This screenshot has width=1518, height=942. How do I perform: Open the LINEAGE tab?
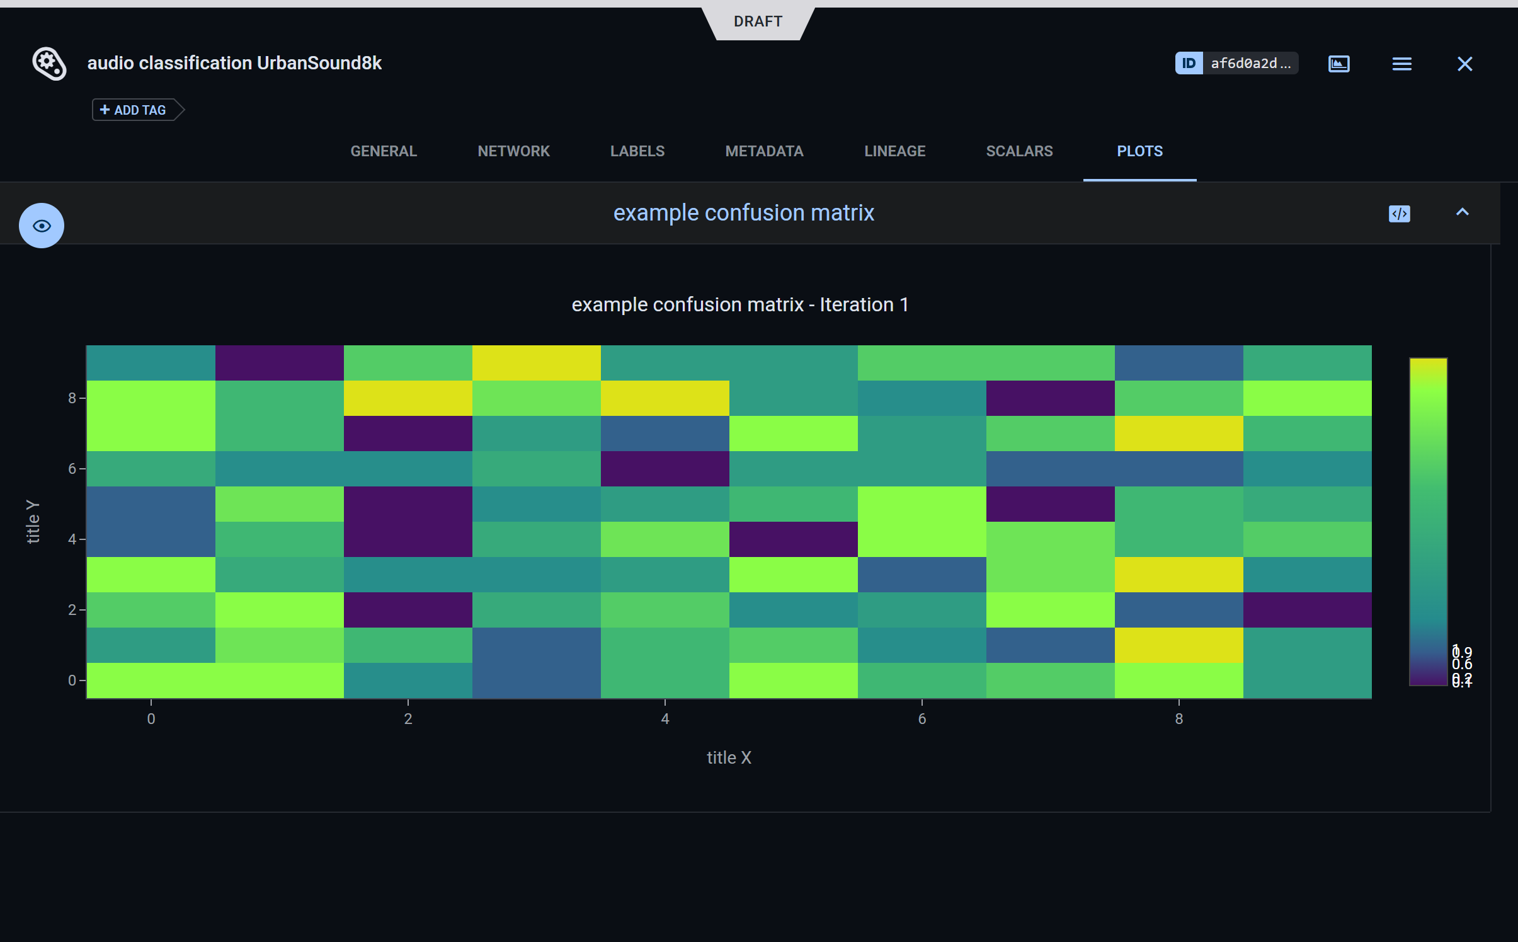[894, 151]
